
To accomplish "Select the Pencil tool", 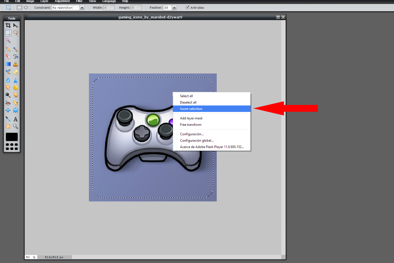I will coord(8,49).
